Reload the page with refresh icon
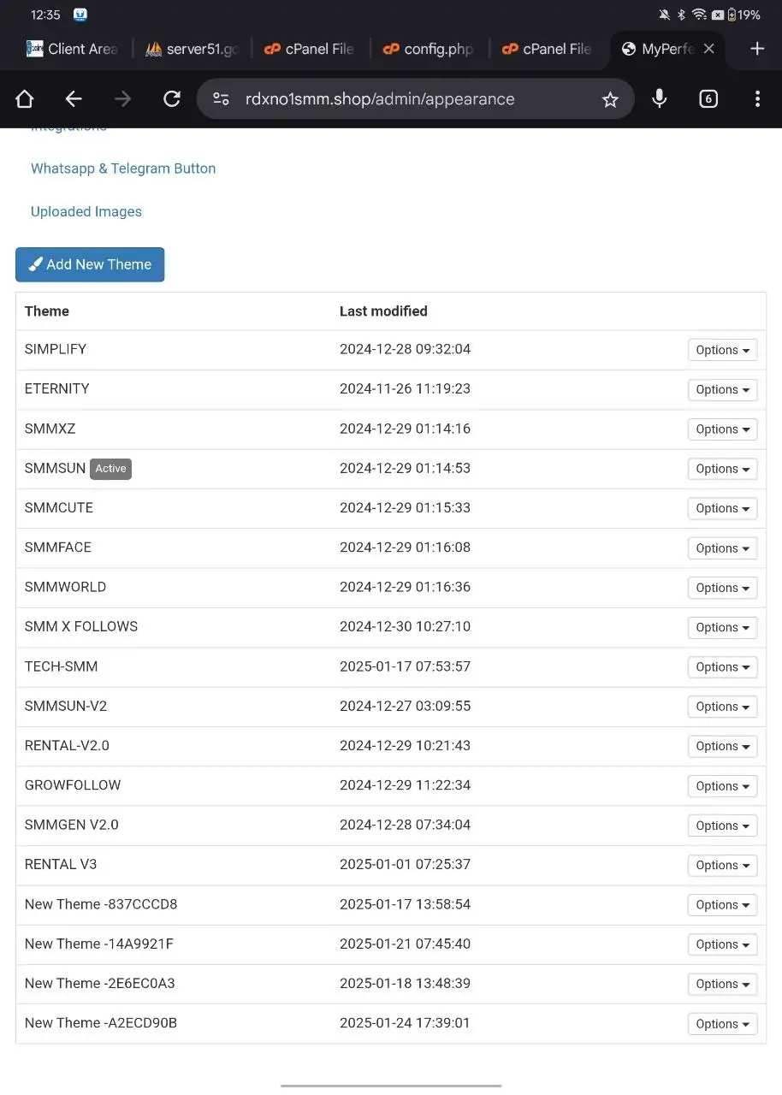 [x=172, y=99]
